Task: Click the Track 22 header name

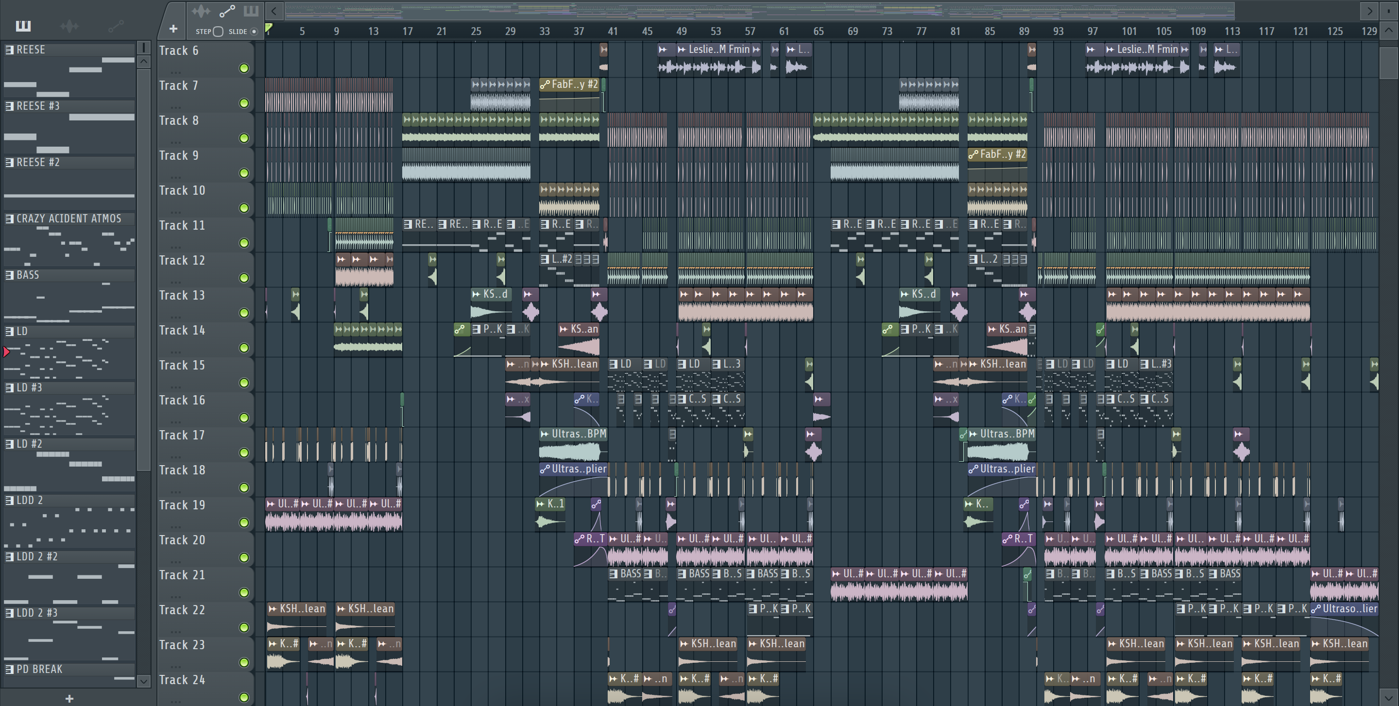Action: point(182,610)
